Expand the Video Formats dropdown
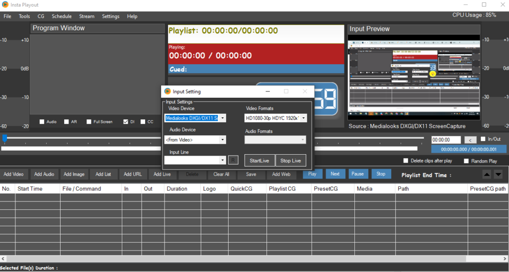This screenshot has width=509, height=272. 304,118
